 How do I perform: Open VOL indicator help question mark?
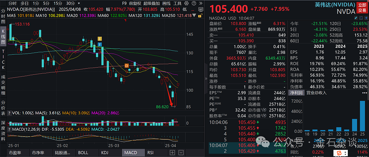[9, 113]
